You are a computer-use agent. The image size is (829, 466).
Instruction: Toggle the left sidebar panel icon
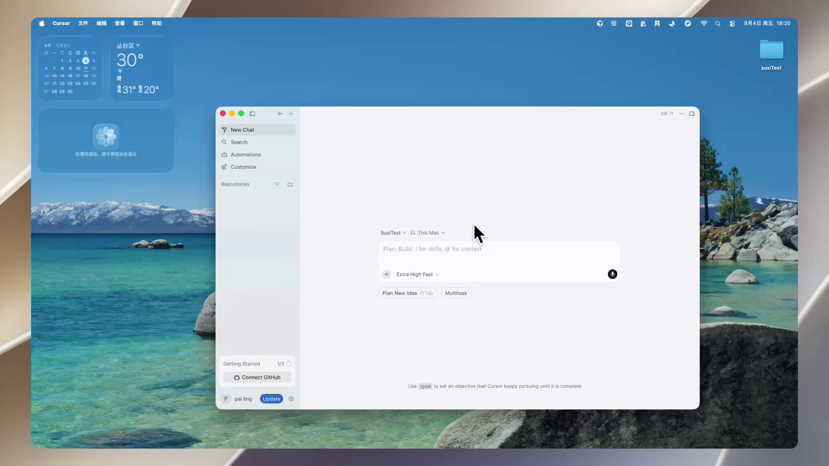[x=252, y=114]
